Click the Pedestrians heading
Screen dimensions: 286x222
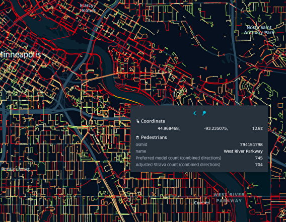click(154, 137)
